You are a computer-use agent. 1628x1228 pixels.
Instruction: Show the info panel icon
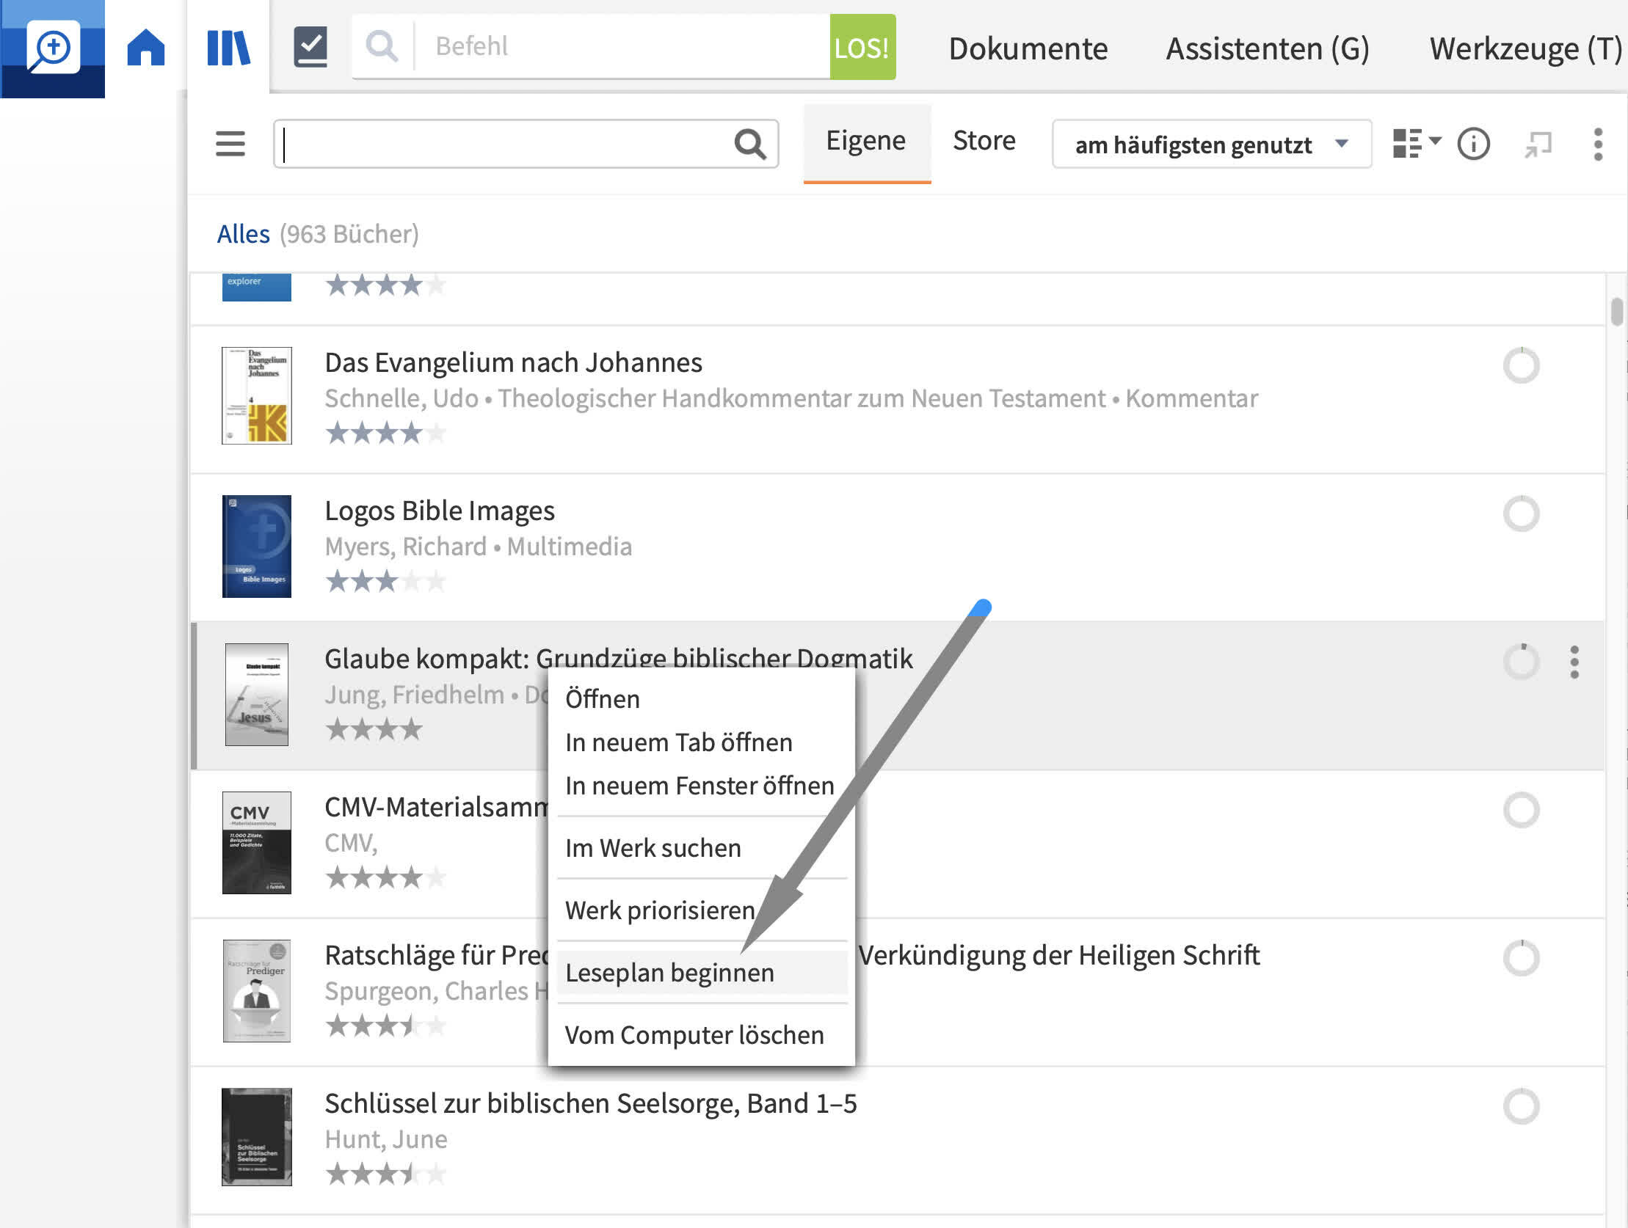[1473, 144]
